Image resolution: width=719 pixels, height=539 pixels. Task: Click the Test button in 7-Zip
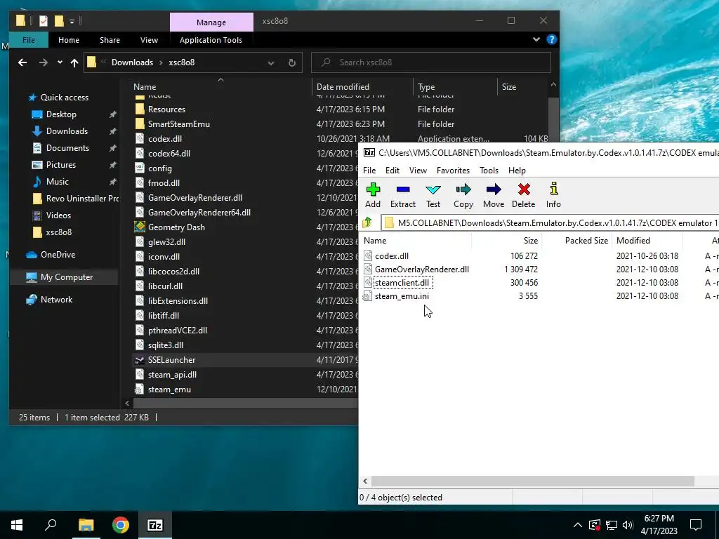point(433,195)
